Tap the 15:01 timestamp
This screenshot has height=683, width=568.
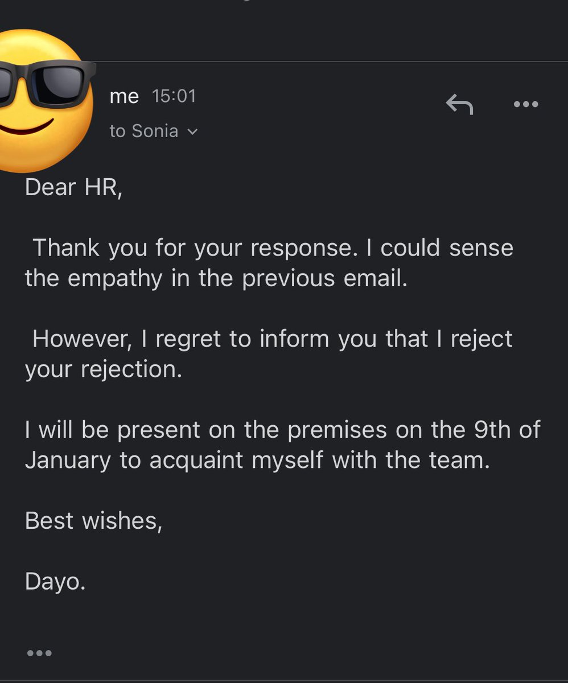pos(174,96)
